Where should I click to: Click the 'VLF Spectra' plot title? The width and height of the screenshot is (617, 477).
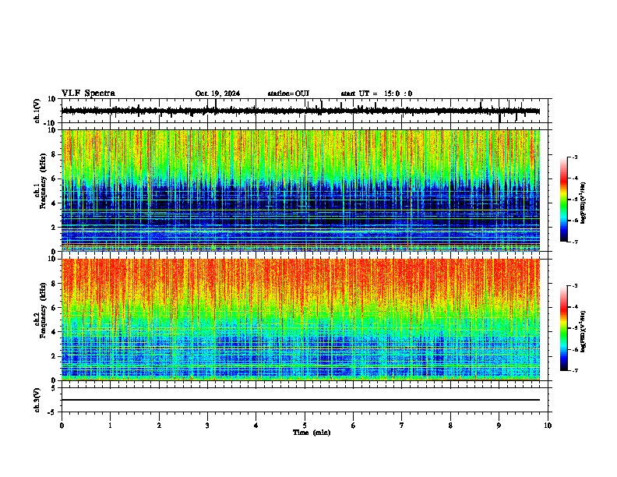coord(88,93)
